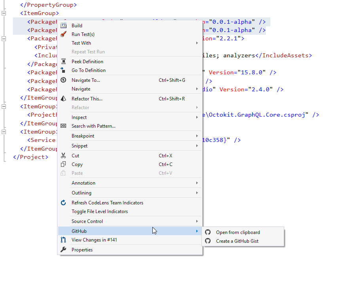Click the Peek Definition menu label
The image size is (353, 287).
click(87, 61)
